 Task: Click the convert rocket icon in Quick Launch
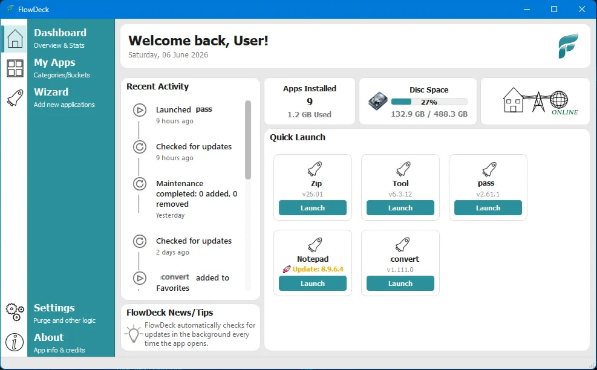point(402,244)
